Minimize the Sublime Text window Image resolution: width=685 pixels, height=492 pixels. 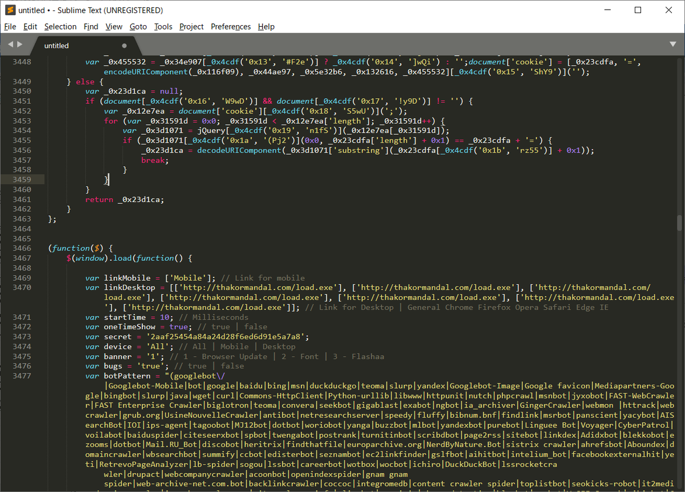tap(607, 10)
